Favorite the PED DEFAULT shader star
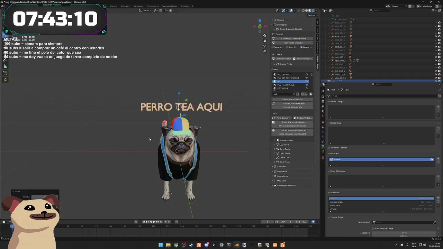The image size is (443, 249). pyautogui.click(x=306, y=74)
